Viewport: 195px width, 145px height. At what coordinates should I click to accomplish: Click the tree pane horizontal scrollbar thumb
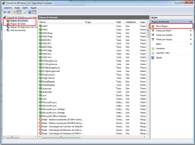click(12, 137)
